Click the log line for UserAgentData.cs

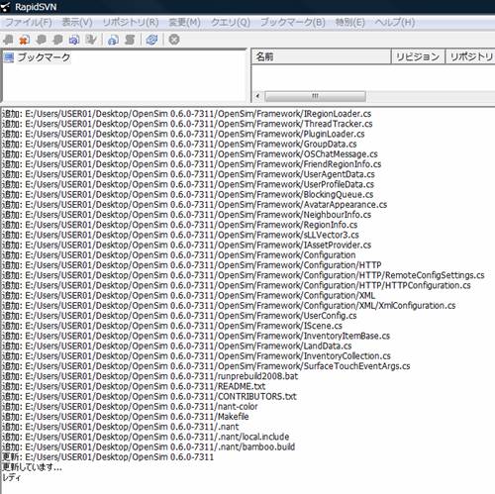pos(188,174)
